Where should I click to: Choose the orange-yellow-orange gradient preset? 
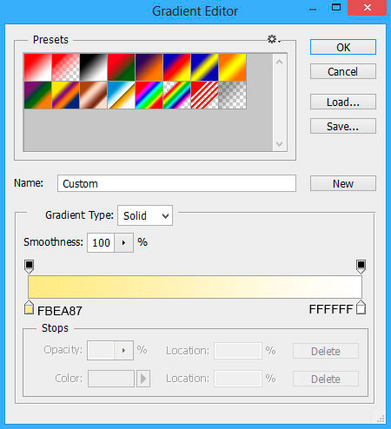coord(232,67)
